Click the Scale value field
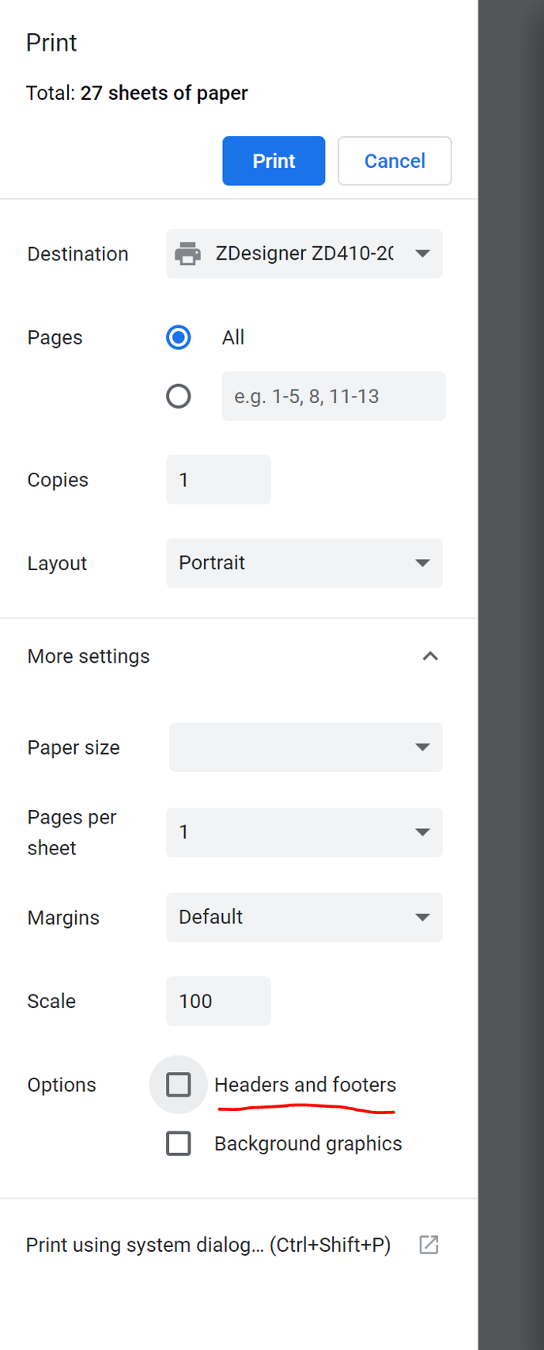This screenshot has width=544, height=1350. pyautogui.click(x=218, y=1001)
